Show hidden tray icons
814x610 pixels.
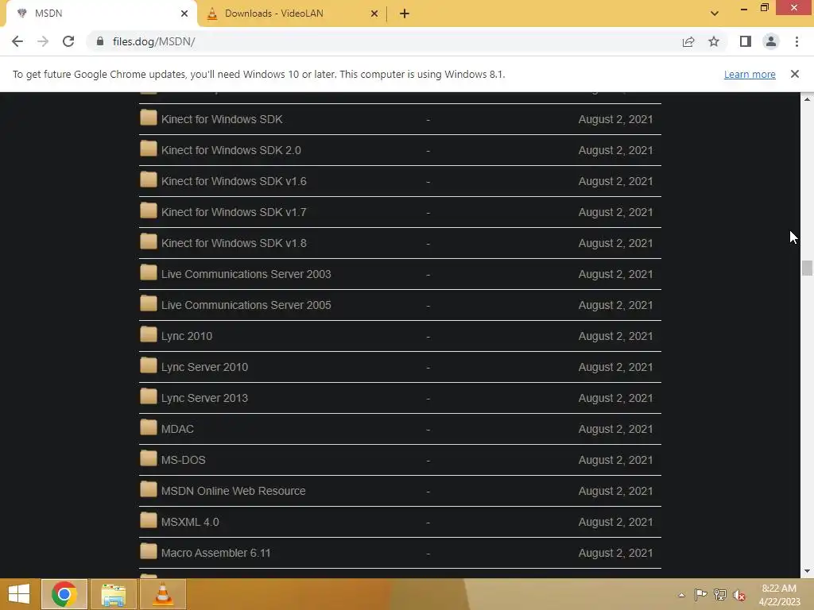[681, 595]
